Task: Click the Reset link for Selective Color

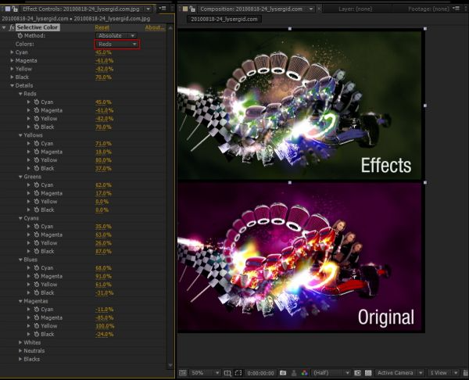Action: (102, 27)
